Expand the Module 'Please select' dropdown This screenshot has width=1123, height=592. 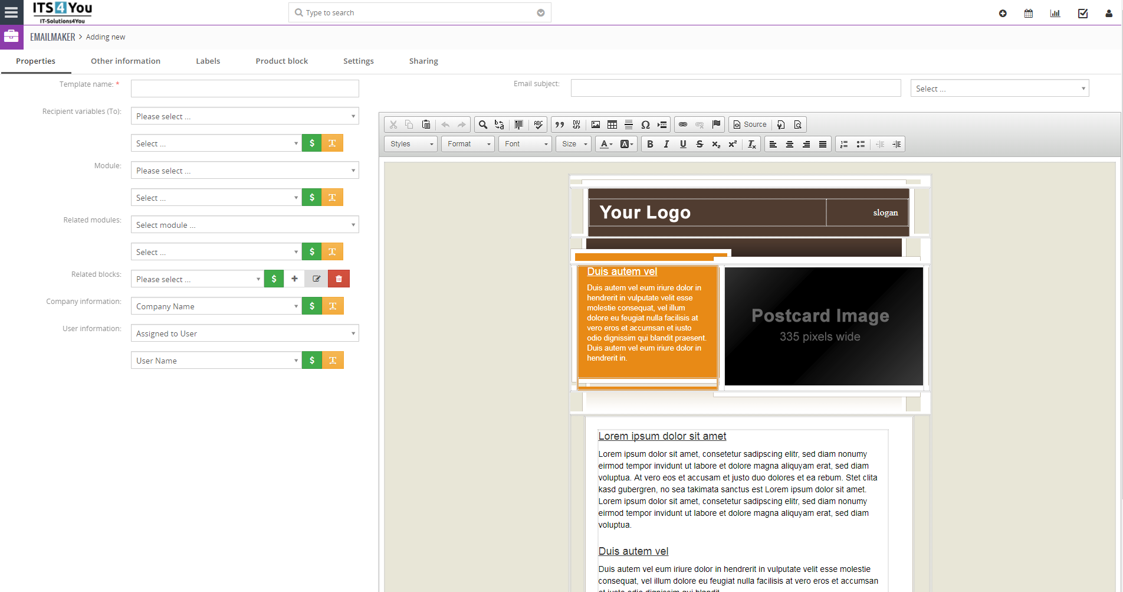point(245,171)
